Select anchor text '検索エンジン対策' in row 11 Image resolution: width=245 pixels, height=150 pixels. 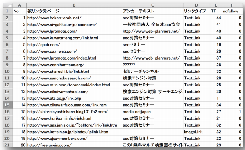point(152,78)
